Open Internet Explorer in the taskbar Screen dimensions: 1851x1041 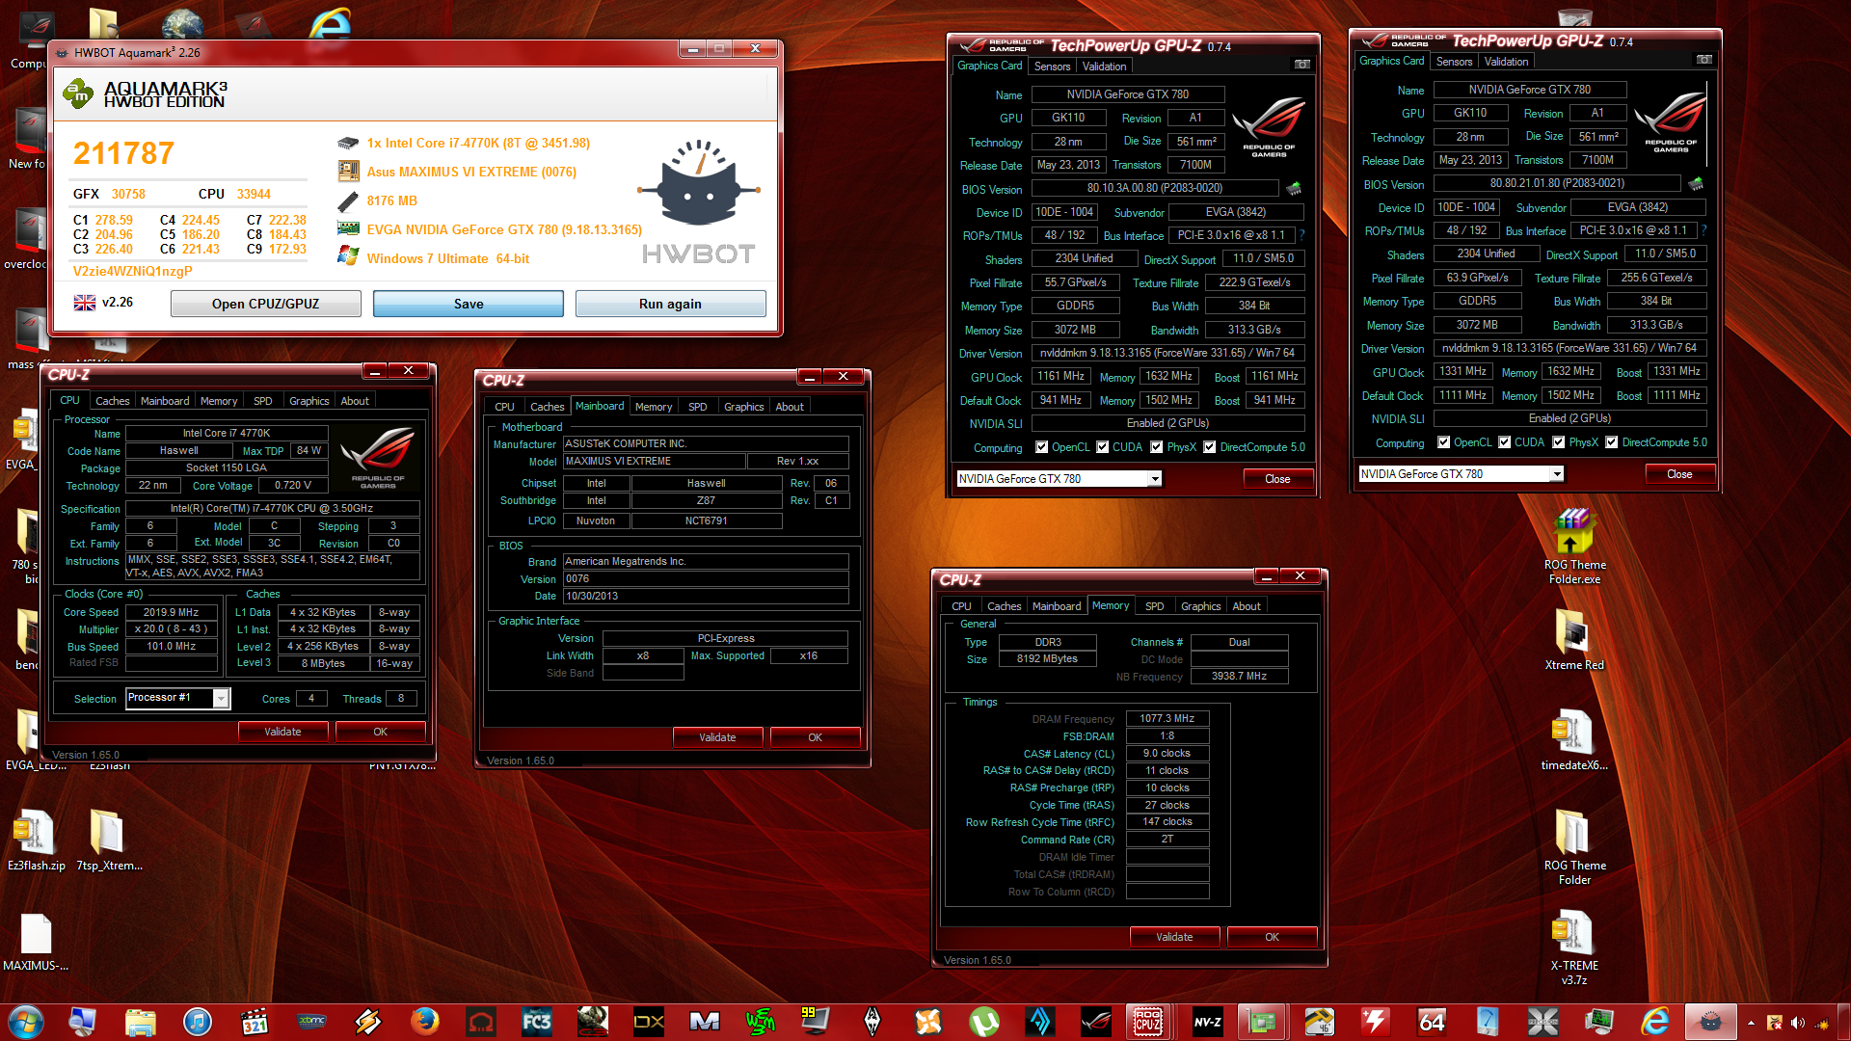[x=1655, y=1021]
